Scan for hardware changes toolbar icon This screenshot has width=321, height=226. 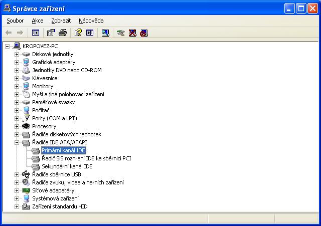click(105, 33)
